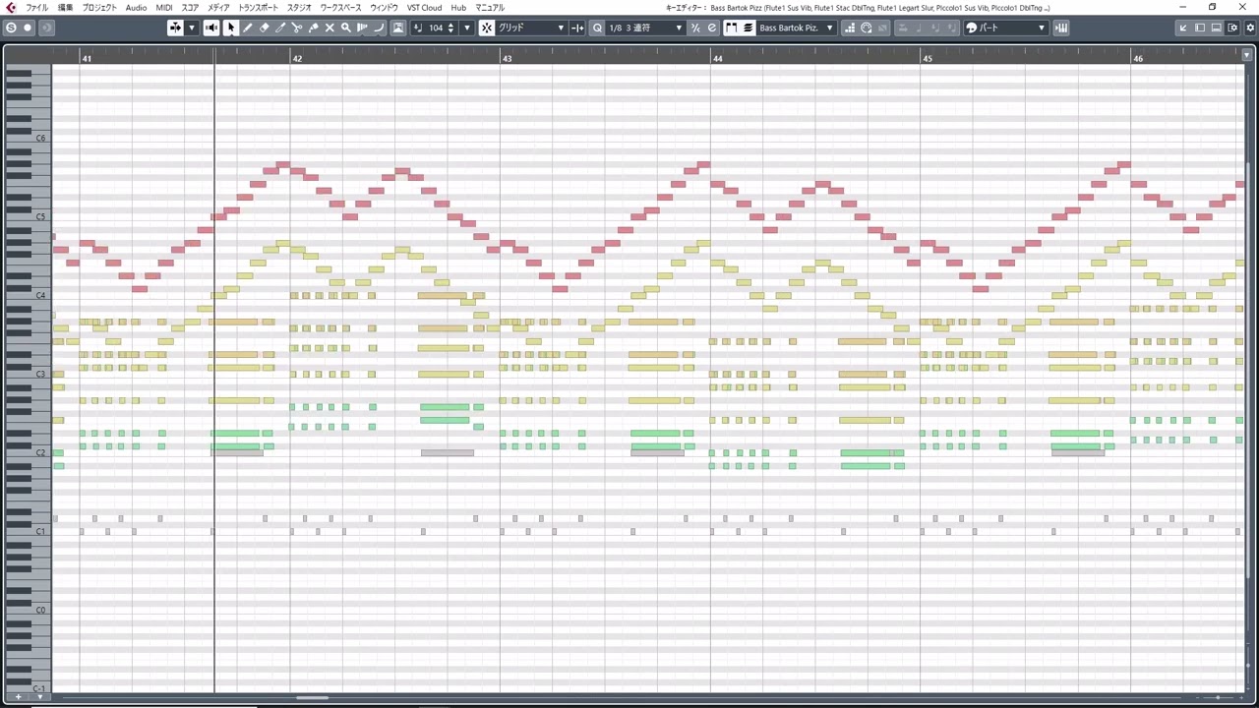Open the MIDI menu

click(163, 8)
